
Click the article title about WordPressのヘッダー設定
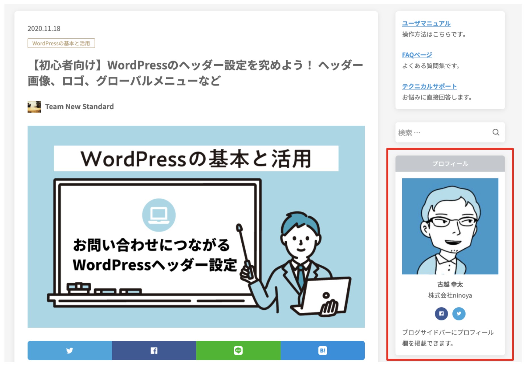click(195, 73)
